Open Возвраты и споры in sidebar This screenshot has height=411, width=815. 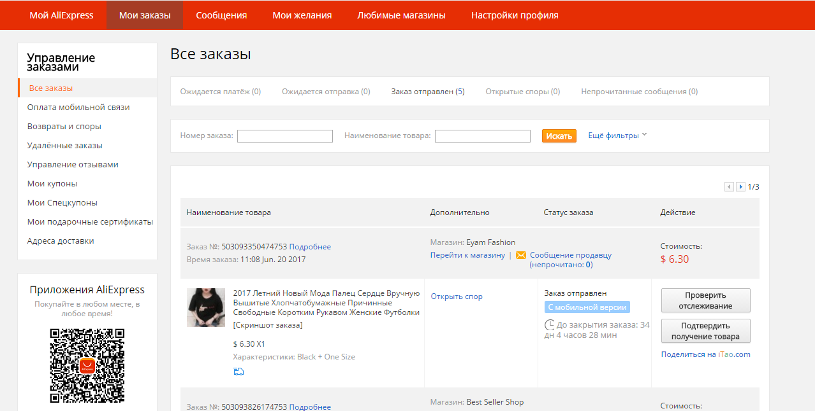pyautogui.click(x=64, y=127)
